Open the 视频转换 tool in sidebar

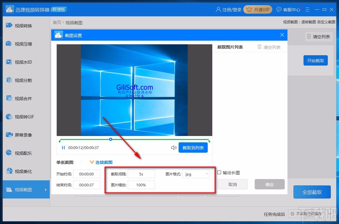[x=23, y=25]
